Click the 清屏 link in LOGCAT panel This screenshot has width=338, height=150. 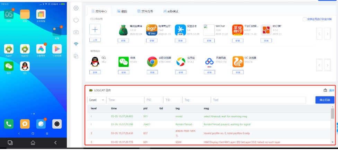click(331, 90)
